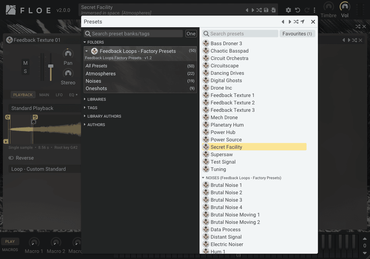This screenshot has height=259, width=370.
Task: Mute the layer with the M button
Action: [25, 63]
